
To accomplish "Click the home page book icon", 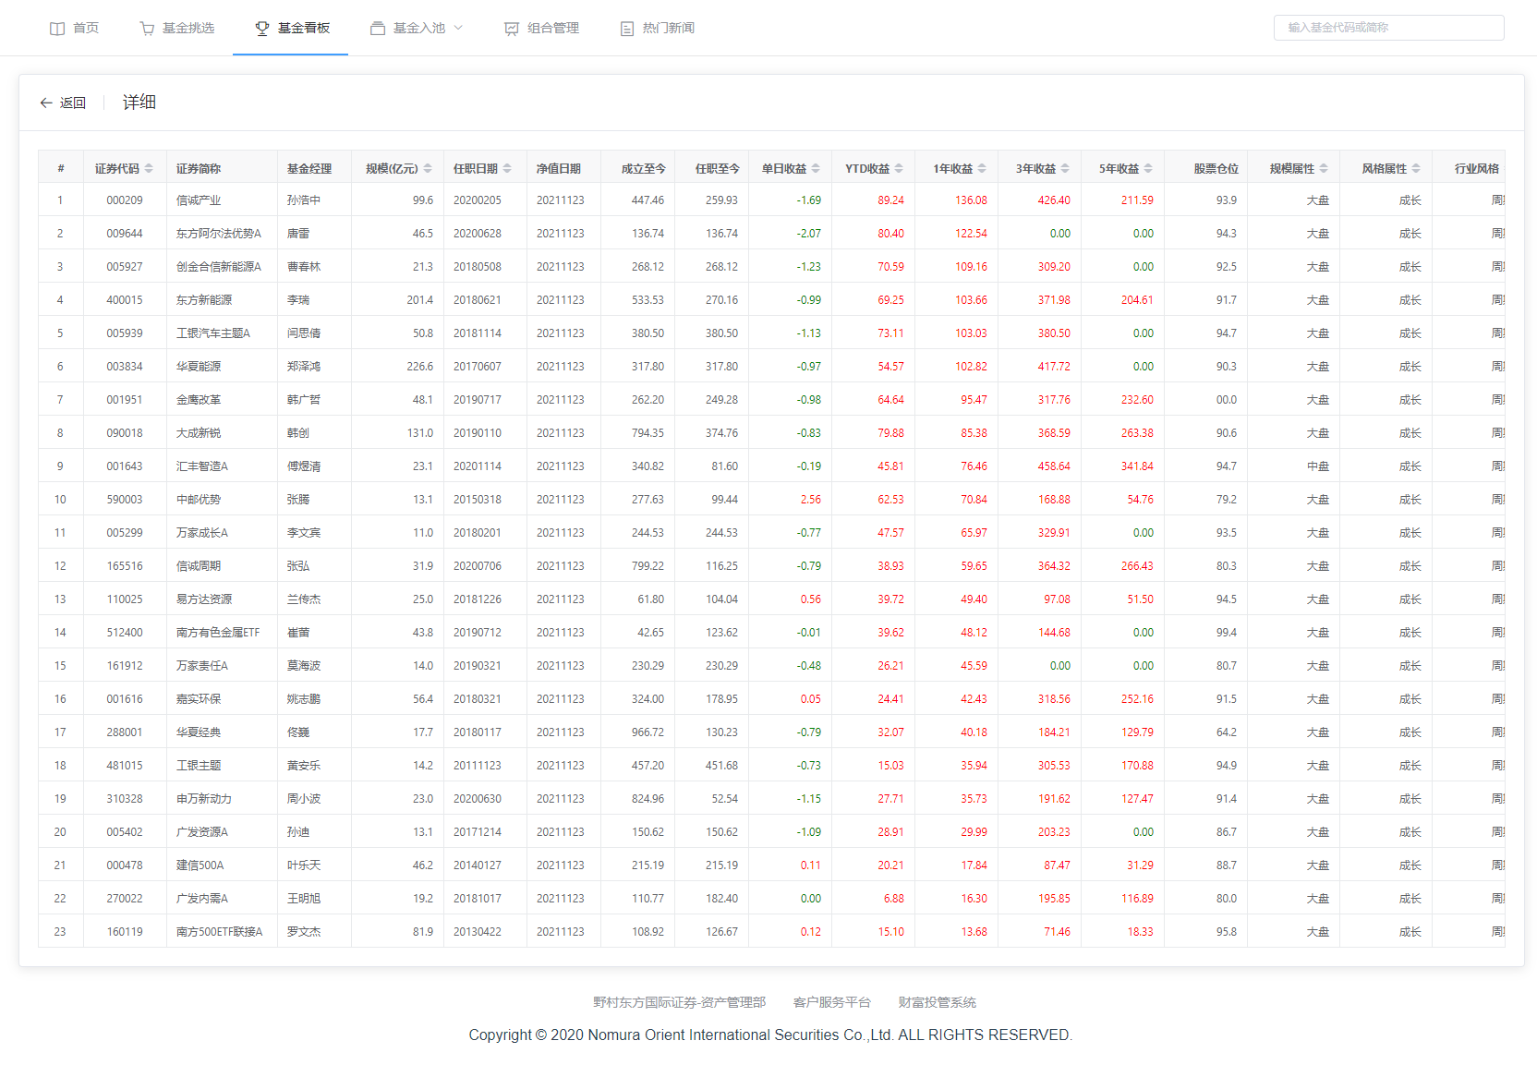I will [x=57, y=29].
